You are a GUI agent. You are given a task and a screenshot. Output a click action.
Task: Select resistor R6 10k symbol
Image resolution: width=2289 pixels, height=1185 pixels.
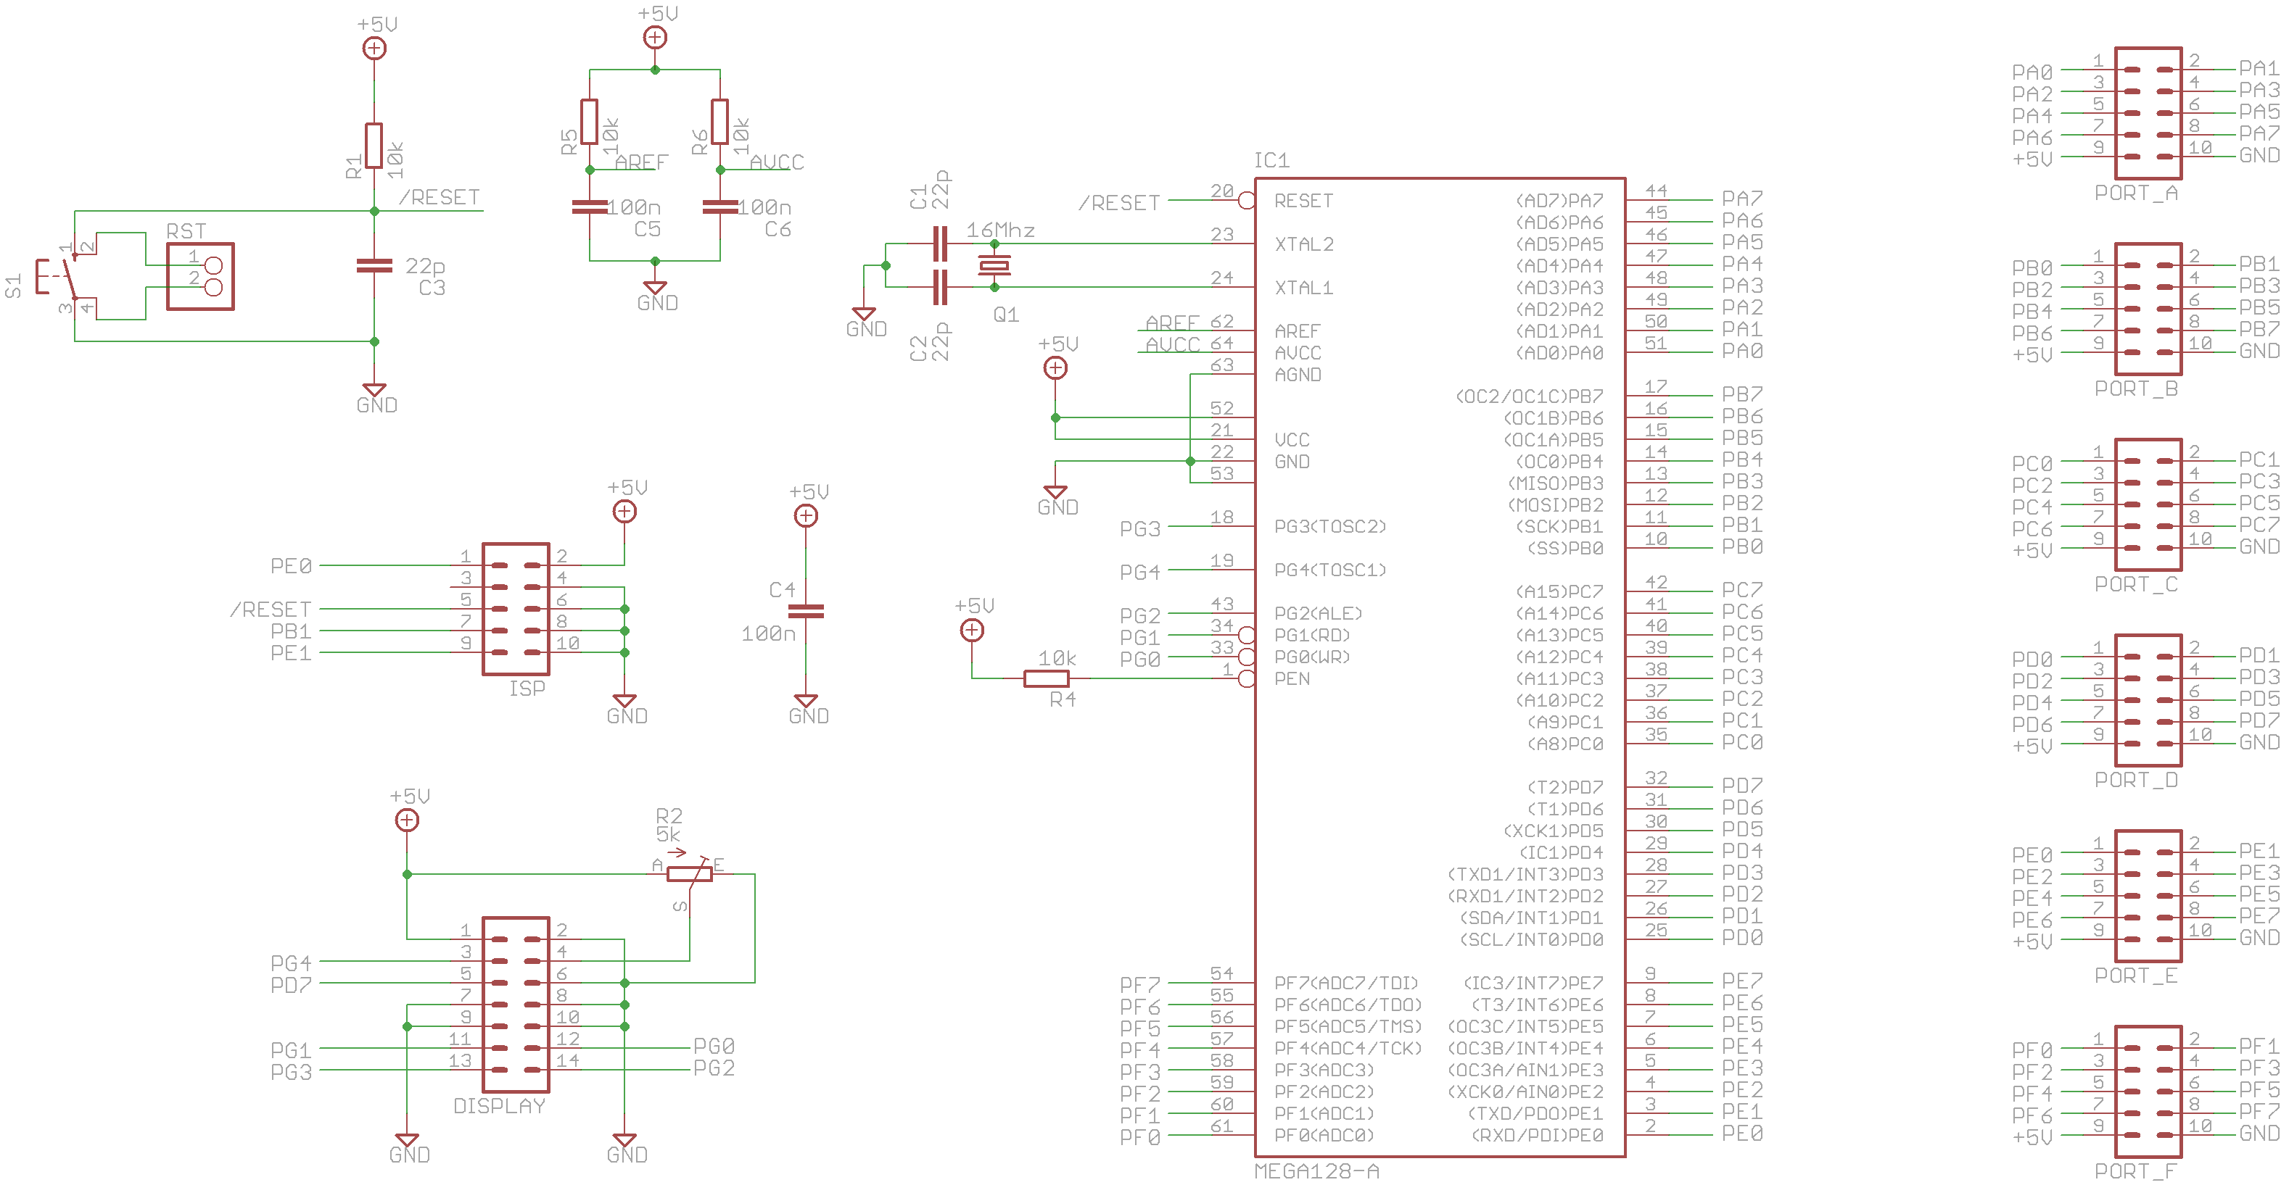click(x=719, y=122)
